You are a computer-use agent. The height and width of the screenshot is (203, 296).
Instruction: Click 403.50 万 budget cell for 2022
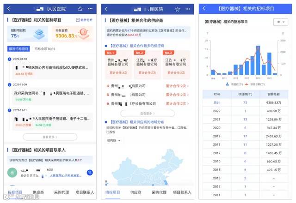(274, 111)
